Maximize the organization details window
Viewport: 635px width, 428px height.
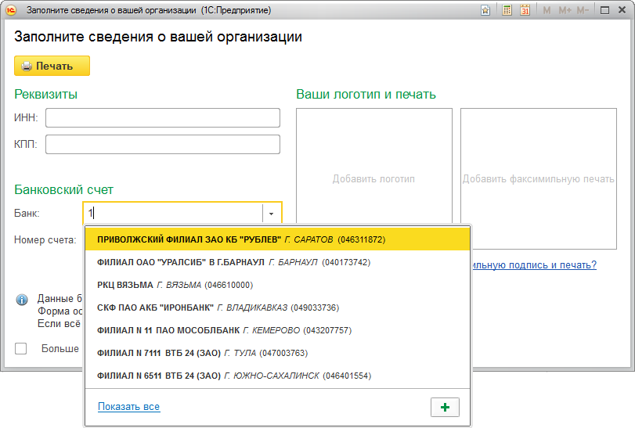[604, 10]
